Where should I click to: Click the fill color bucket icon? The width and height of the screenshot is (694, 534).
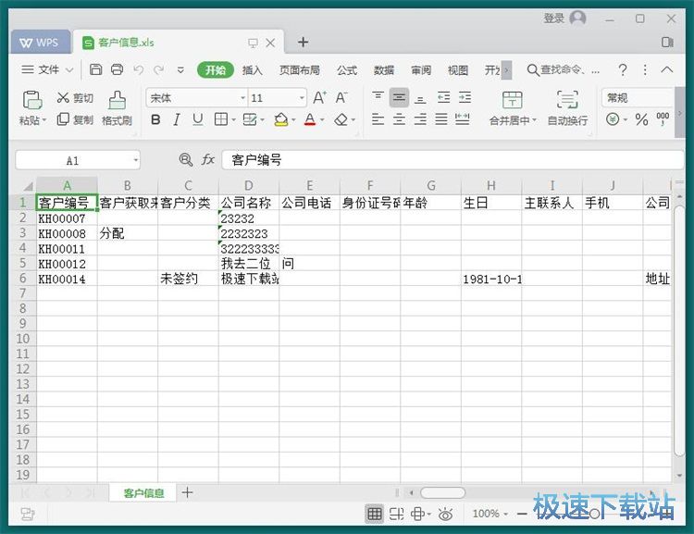(280, 119)
